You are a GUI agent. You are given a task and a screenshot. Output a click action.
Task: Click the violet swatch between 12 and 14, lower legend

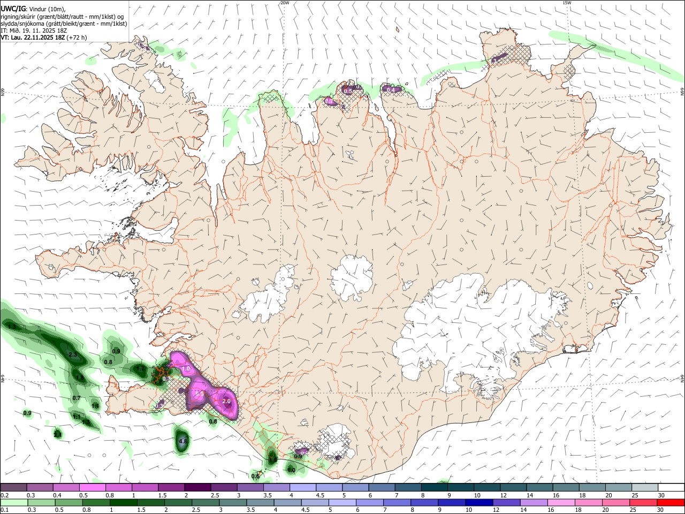pyautogui.click(x=506, y=502)
